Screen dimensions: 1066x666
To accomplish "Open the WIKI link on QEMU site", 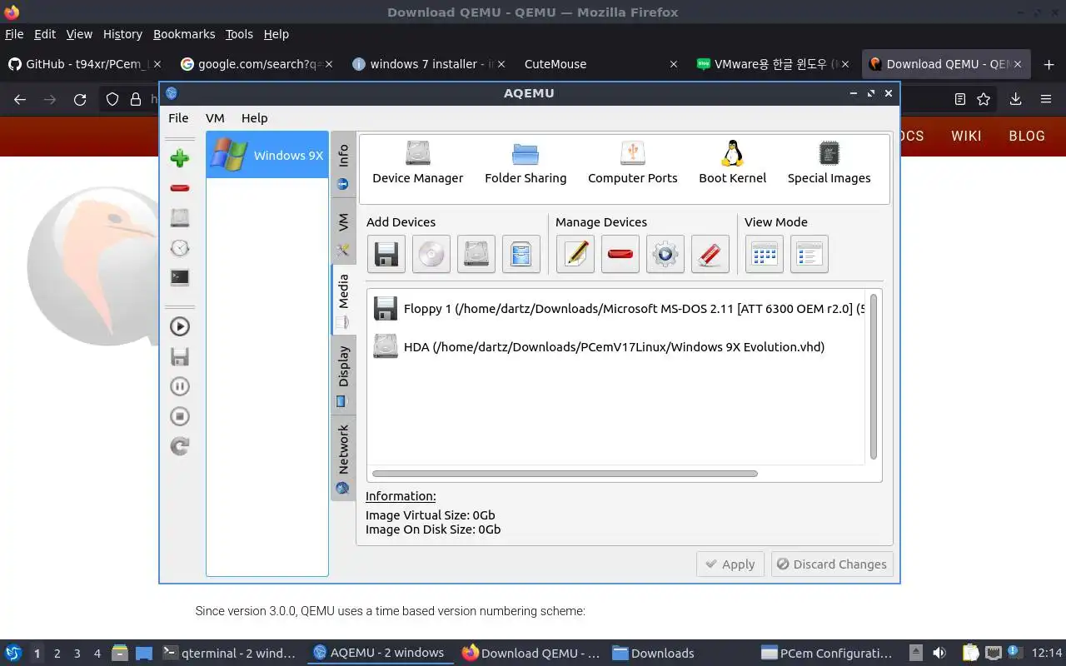I will pos(966,136).
